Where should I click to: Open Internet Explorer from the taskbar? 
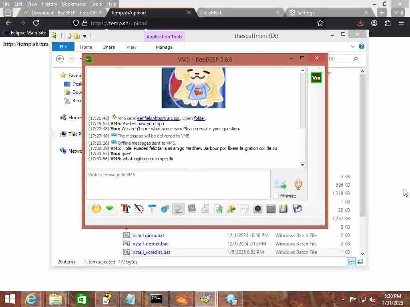click(31, 299)
